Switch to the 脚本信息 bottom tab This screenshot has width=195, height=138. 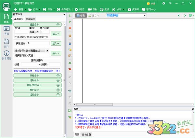[x=86, y=134]
